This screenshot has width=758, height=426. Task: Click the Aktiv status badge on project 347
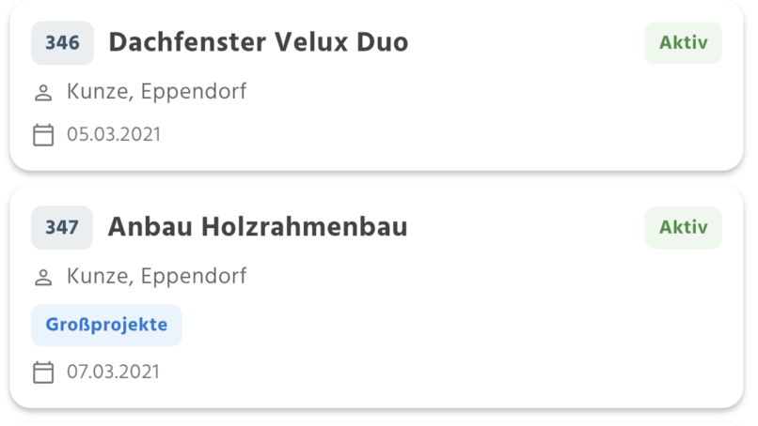pyautogui.click(x=683, y=228)
